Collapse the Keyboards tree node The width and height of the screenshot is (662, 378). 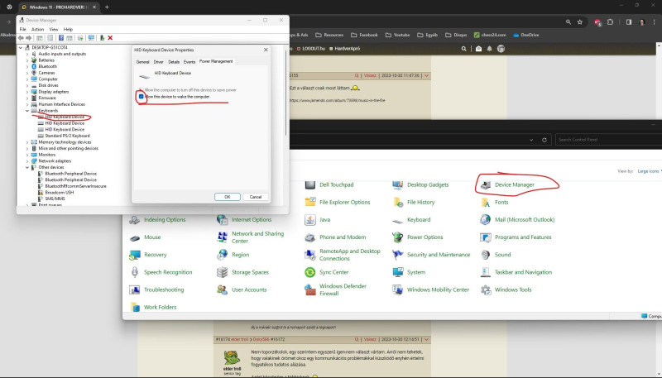click(27, 111)
